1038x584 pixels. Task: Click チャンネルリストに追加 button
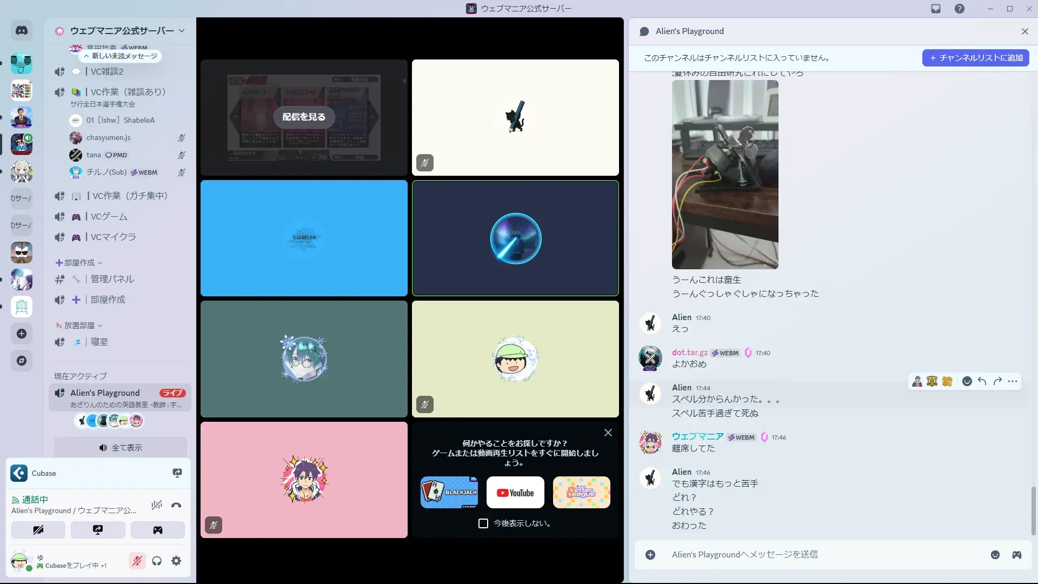[975, 58]
